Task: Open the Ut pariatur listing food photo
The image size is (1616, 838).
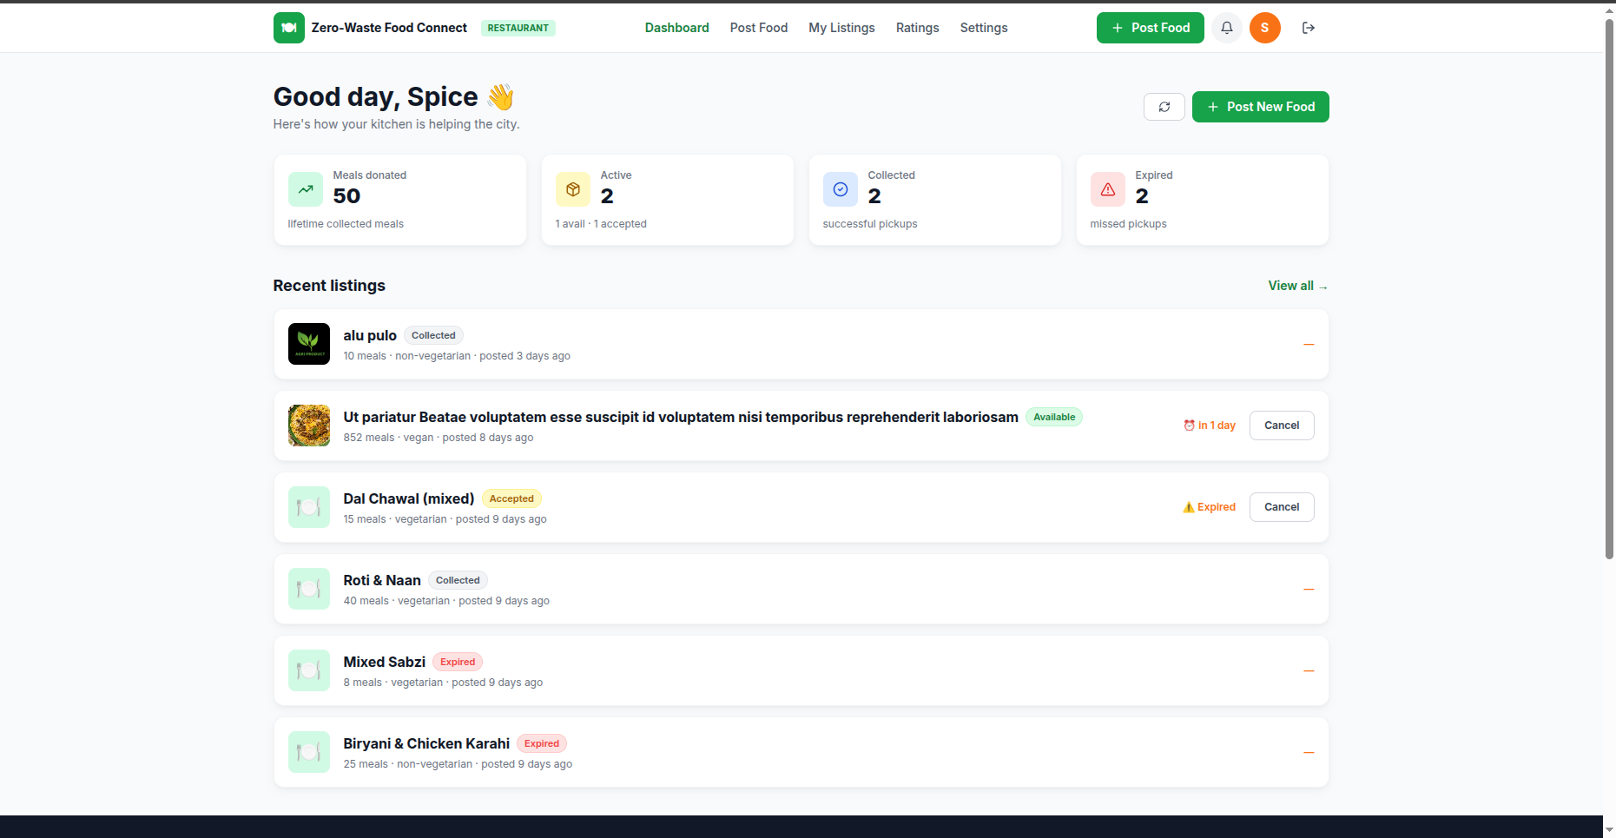Action: pyautogui.click(x=309, y=426)
